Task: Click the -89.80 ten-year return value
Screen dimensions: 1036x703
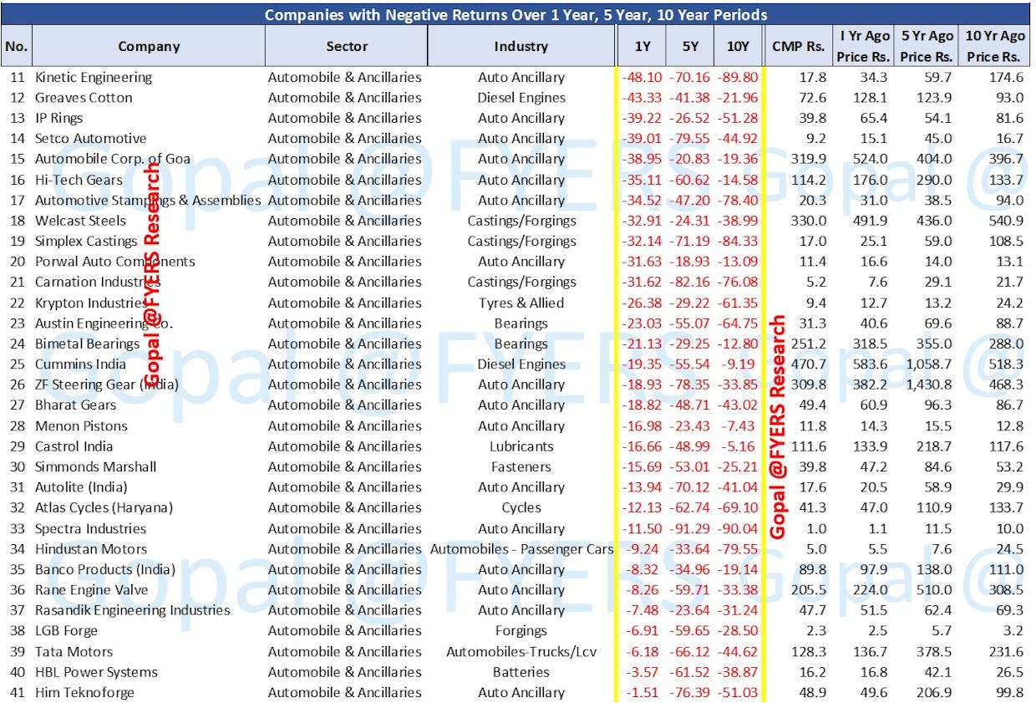Action: click(738, 77)
